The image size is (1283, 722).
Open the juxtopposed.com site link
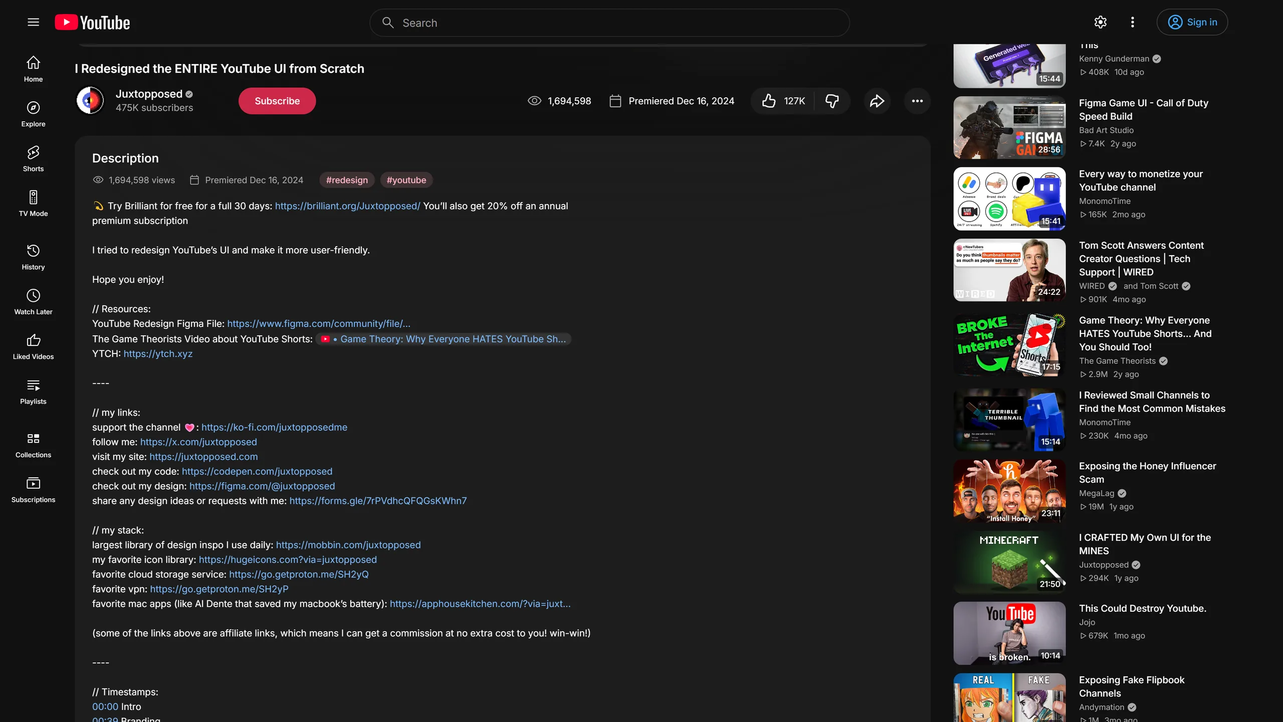[x=203, y=457]
